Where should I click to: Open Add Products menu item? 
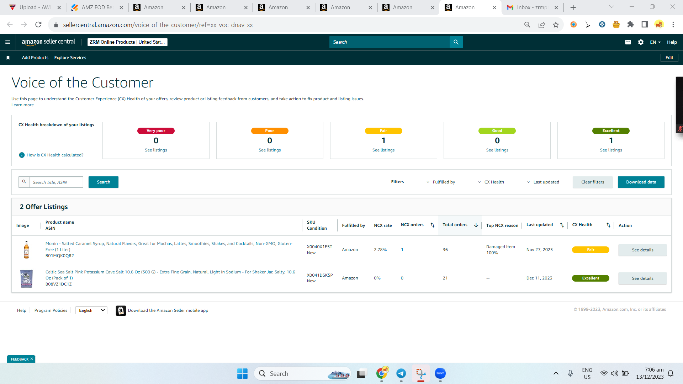click(35, 58)
